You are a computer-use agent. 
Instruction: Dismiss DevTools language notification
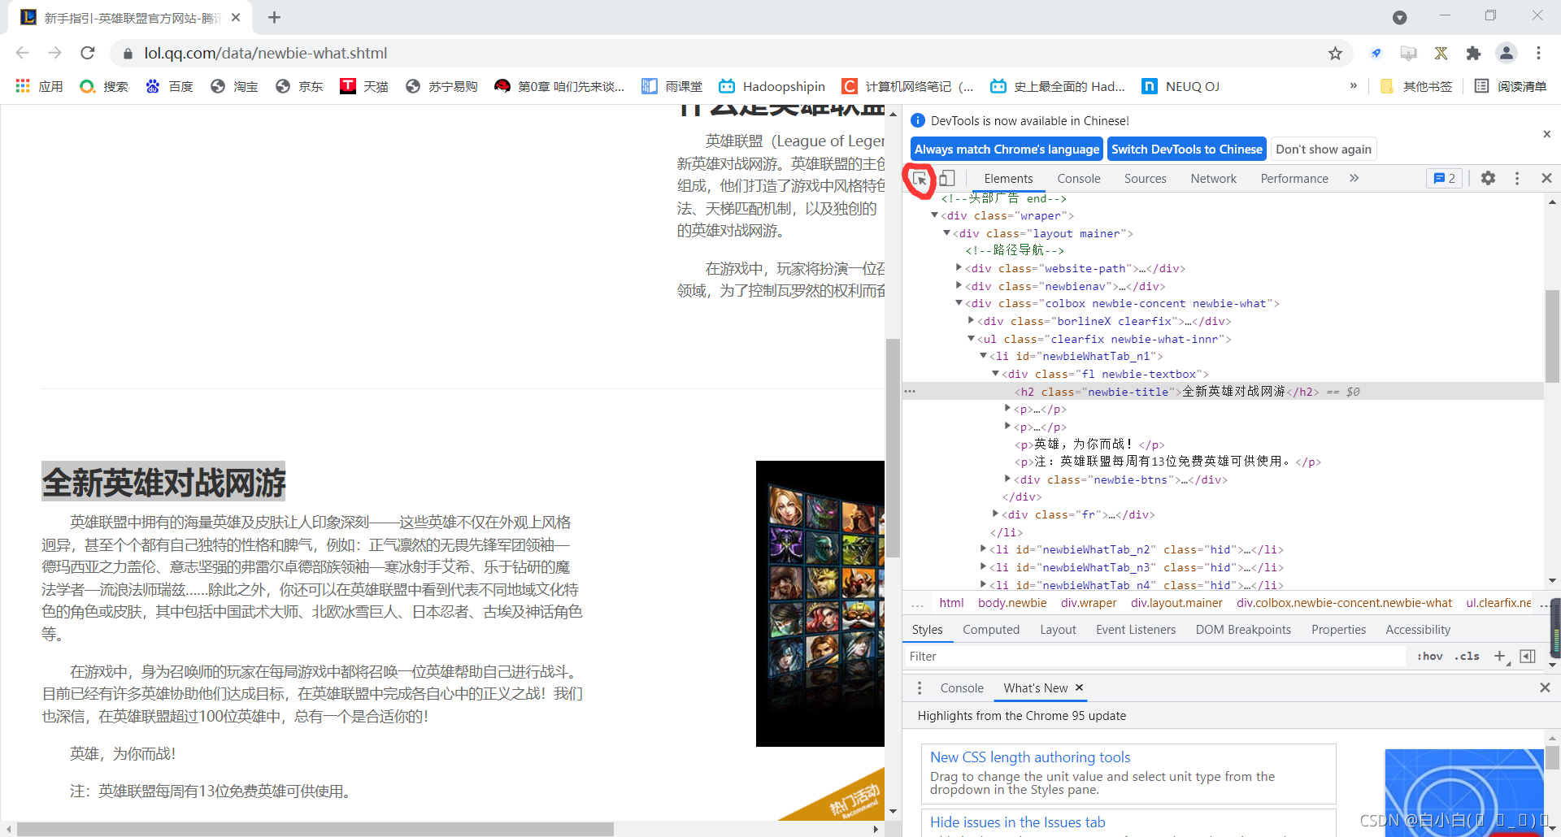point(1546,134)
